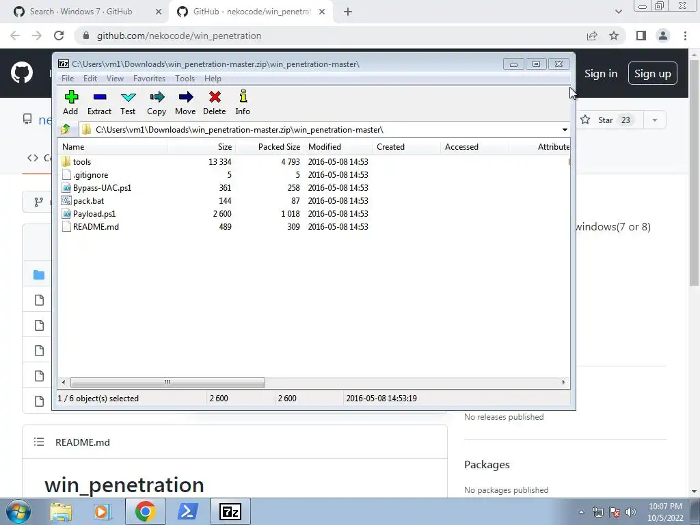Click the horizontal scrollbar thumb in 7-Zip
The width and height of the screenshot is (700, 525).
[167, 382]
